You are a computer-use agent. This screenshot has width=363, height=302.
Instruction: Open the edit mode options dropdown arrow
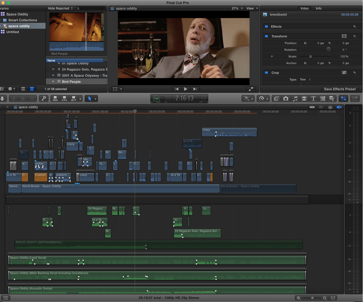(80, 99)
